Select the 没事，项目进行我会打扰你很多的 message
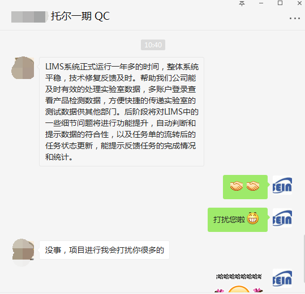Screen dimensions: 305x294 pyautogui.click(x=104, y=250)
